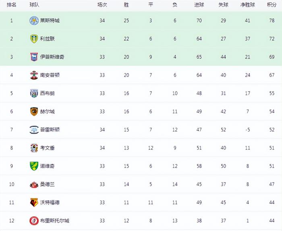Viewport: 282px width, 231px height.
Task: Click team name 布里斯托尔城
Action: [55, 221]
